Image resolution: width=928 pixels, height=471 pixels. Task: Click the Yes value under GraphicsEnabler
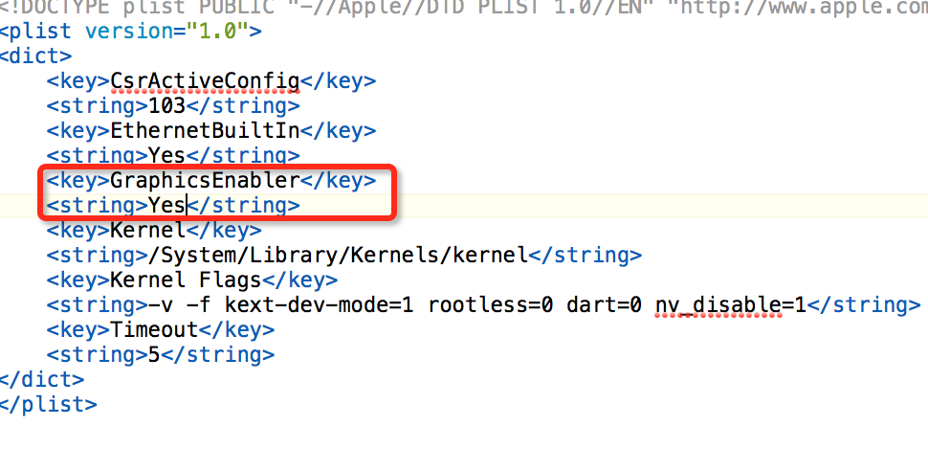pos(166,206)
